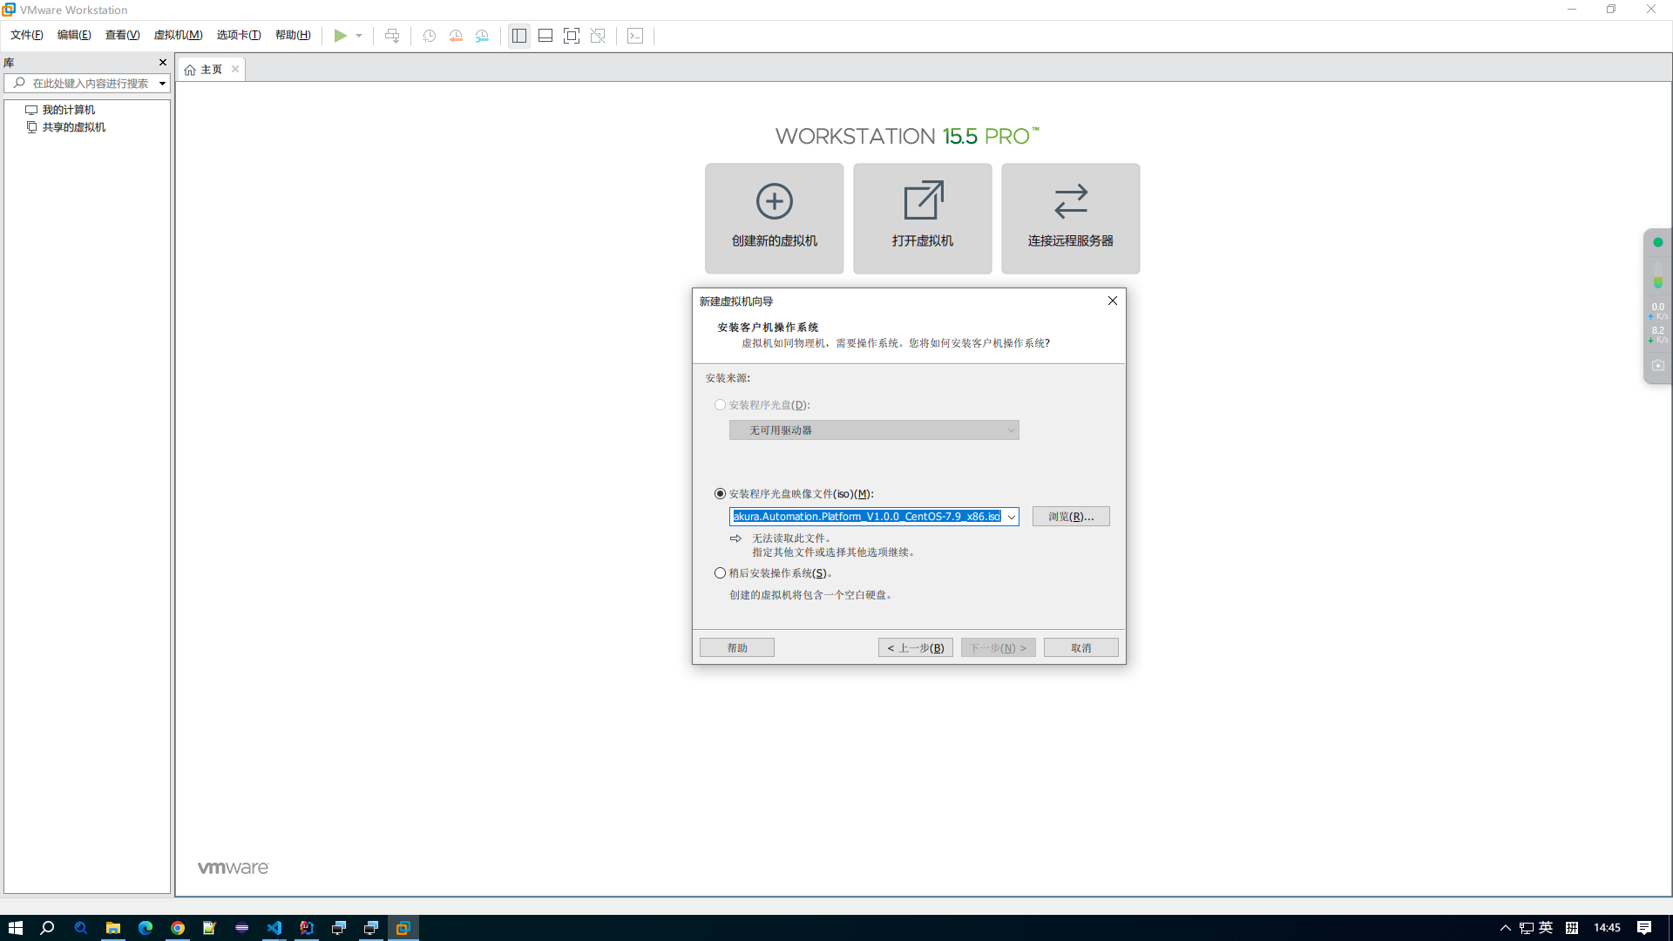Open the snapshot manager wrench icon
The image size is (1673, 941).
point(482,36)
